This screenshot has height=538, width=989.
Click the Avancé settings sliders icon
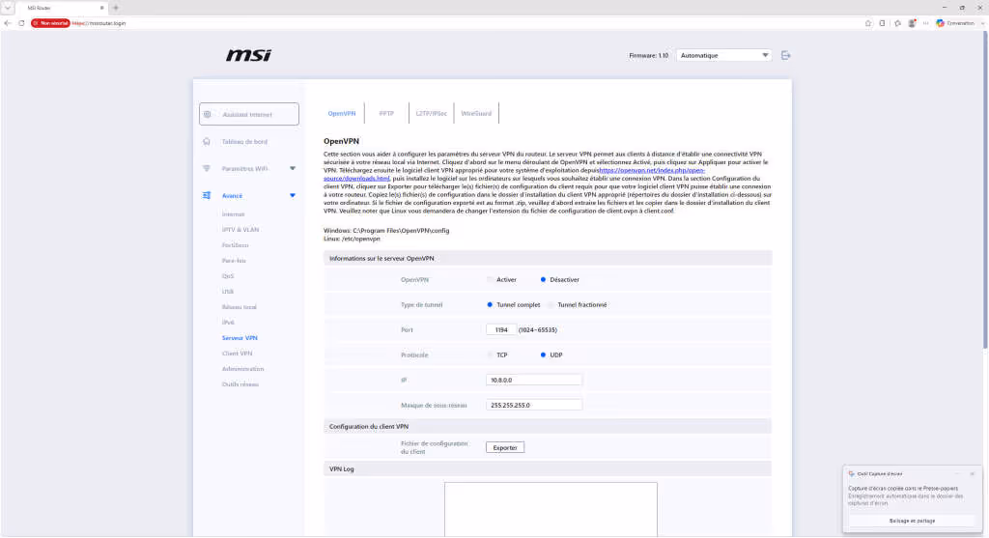point(207,195)
